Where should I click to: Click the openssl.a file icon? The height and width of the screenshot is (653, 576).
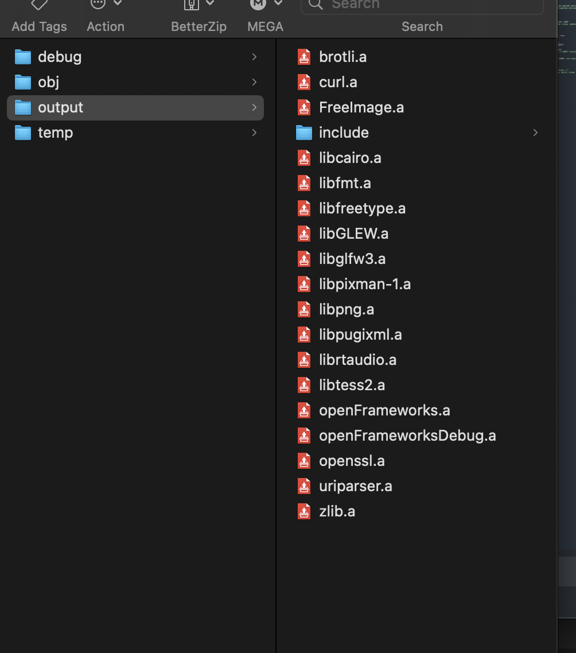click(304, 461)
